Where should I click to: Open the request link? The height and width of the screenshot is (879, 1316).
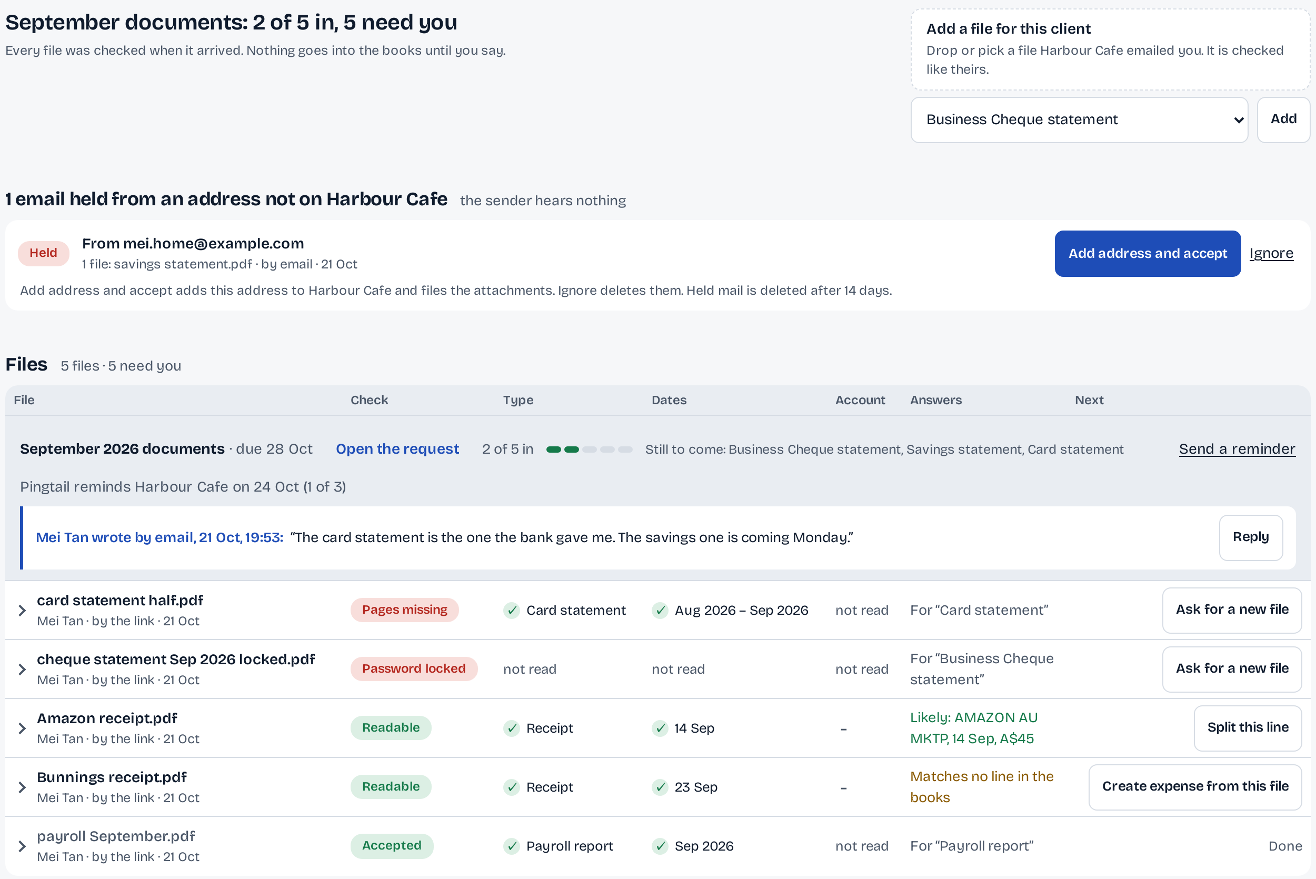click(x=397, y=449)
